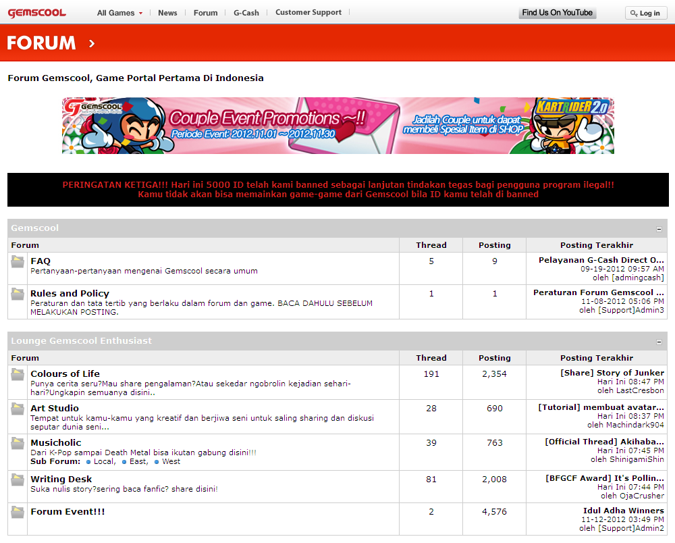Click the poster name LastCresbon
The height and width of the screenshot is (543, 675).
tap(639, 390)
